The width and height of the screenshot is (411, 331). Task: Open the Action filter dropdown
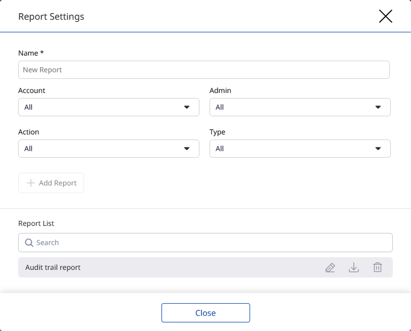(x=101, y=149)
